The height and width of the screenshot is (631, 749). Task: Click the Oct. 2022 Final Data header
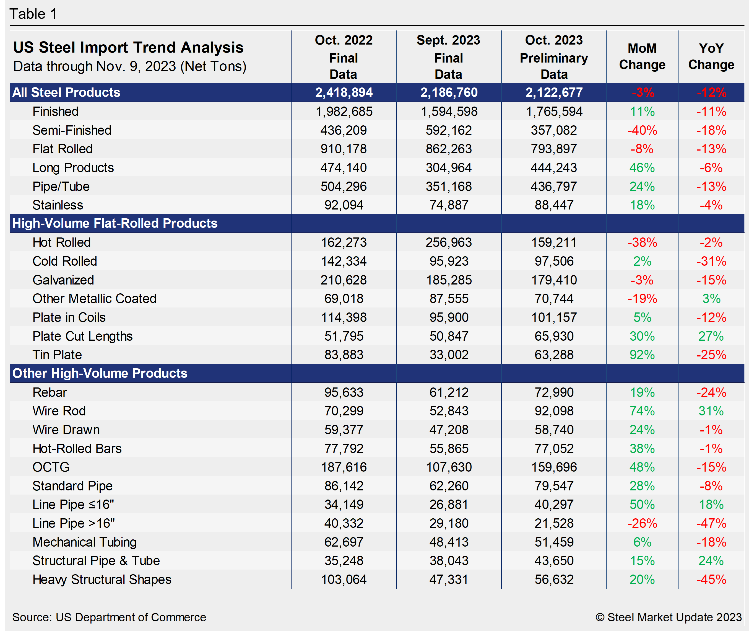point(343,57)
